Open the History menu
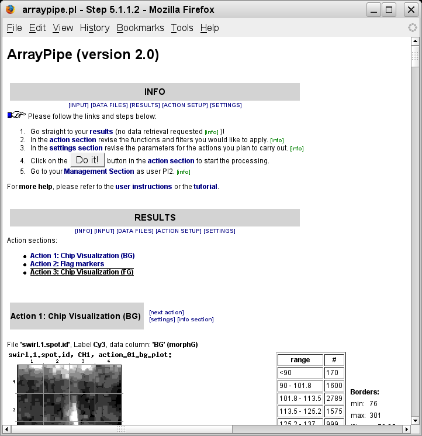 [x=95, y=28]
